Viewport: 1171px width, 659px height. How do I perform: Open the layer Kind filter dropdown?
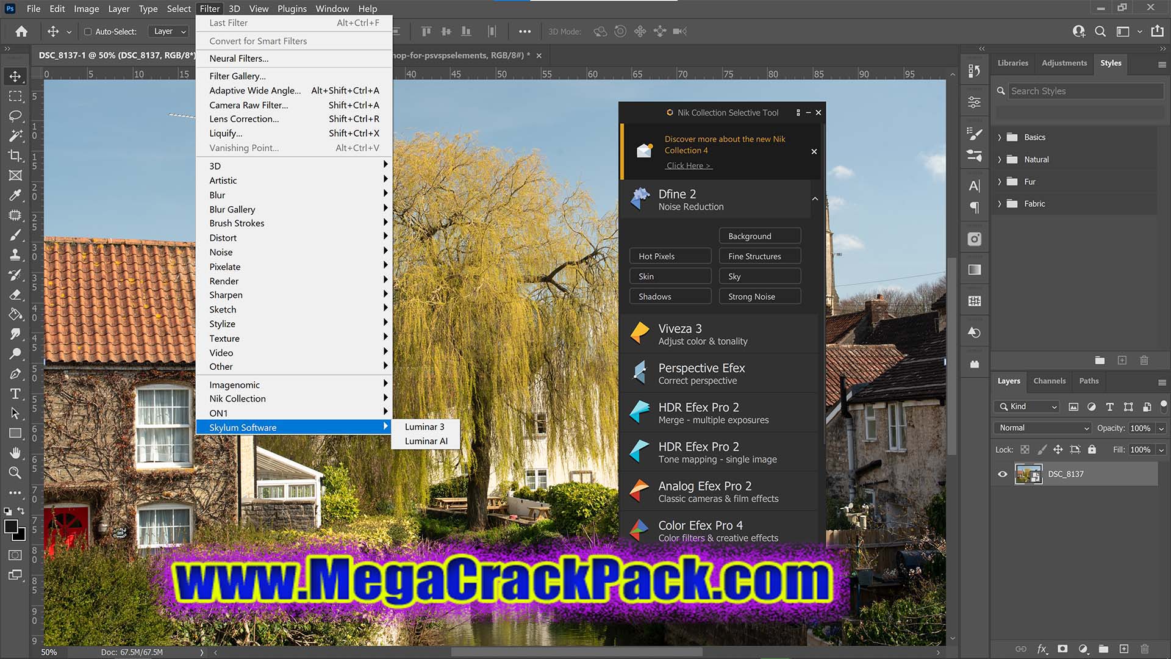(1026, 406)
